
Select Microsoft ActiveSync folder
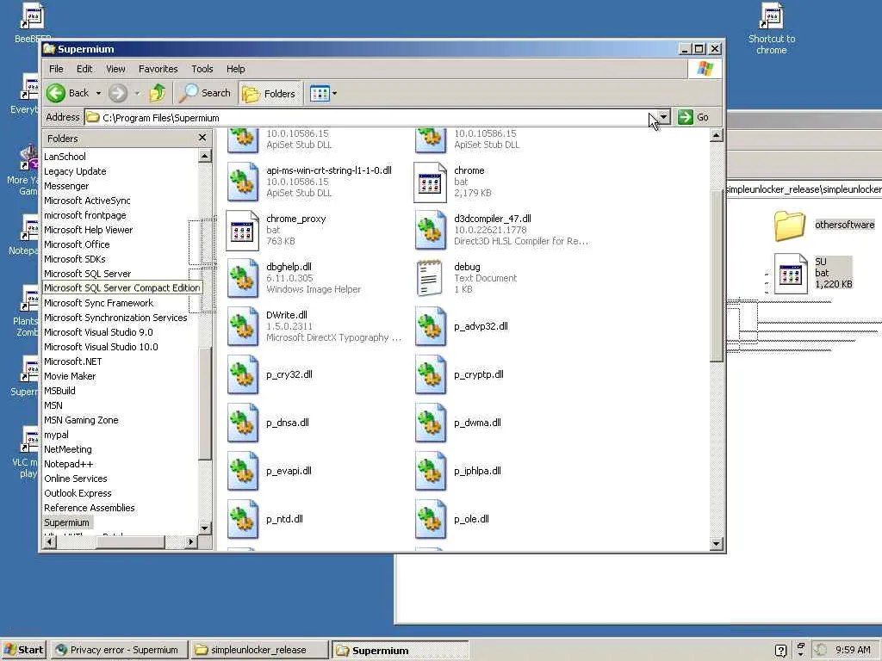pyautogui.click(x=87, y=200)
